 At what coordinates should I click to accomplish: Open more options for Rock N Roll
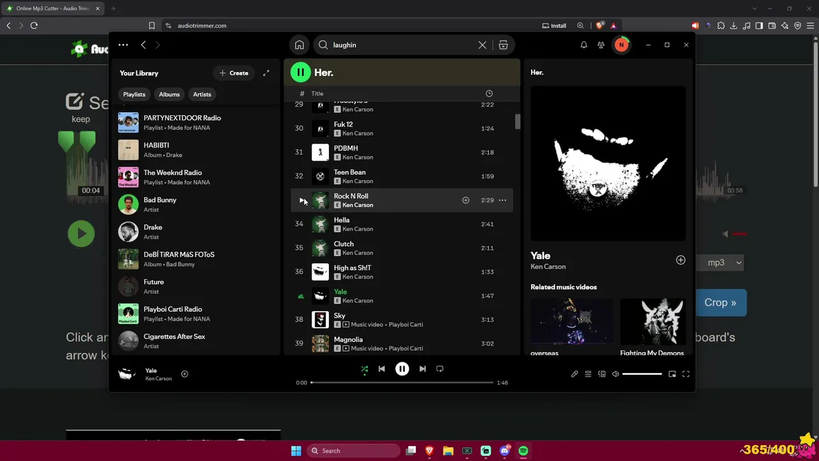(x=502, y=200)
